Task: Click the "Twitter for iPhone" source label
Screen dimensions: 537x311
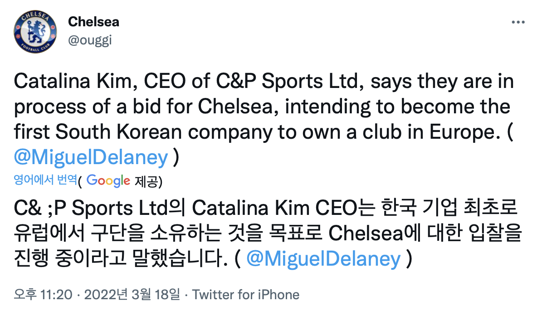Action: tap(246, 295)
